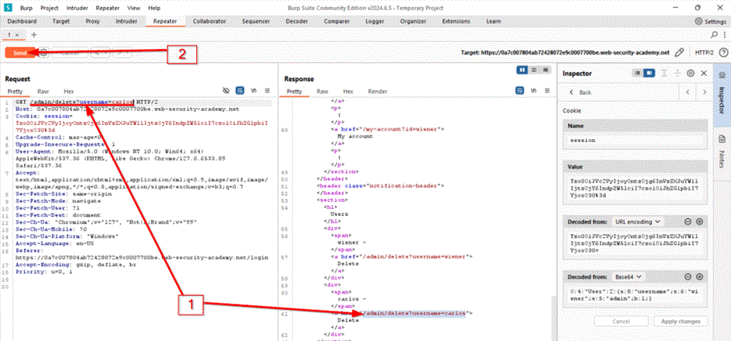The height and width of the screenshot is (341, 731).
Task: Close the Inspector panel
Action: (x=704, y=73)
